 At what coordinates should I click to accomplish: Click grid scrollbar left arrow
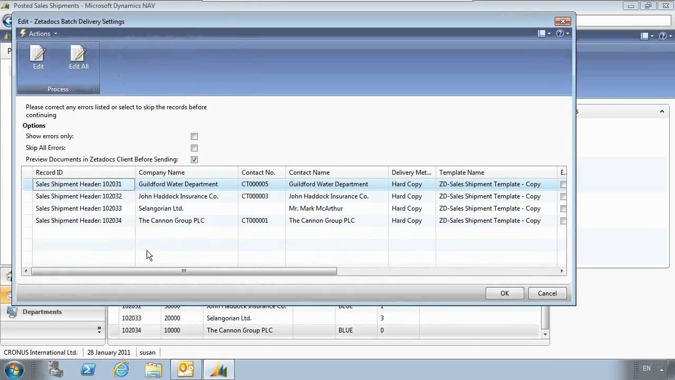(x=26, y=271)
